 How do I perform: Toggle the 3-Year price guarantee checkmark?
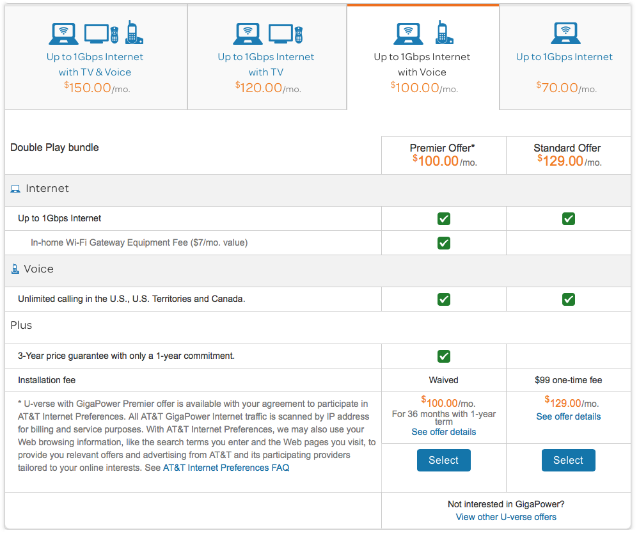pyautogui.click(x=443, y=356)
